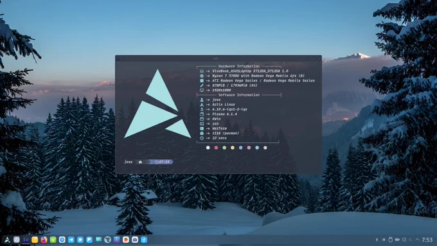Open the green download arrow app
Image resolution: width=437 pixels, height=246 pixels.
[x=53, y=240]
